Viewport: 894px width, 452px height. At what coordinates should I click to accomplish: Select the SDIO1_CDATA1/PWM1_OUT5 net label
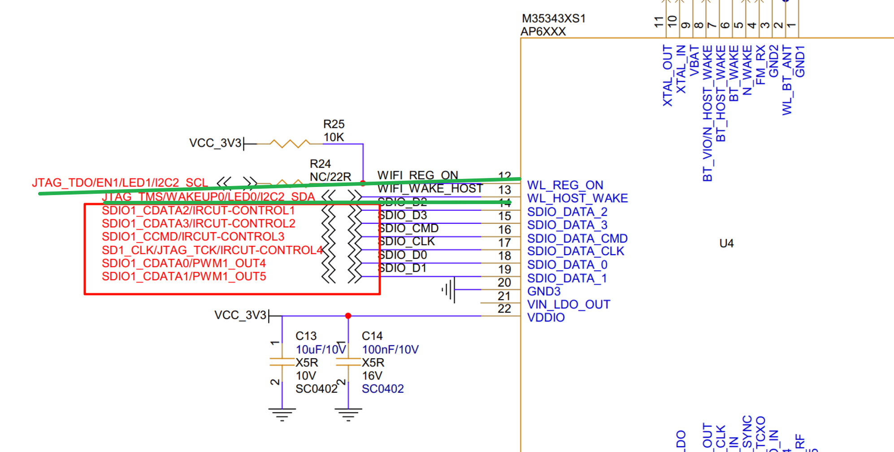click(x=184, y=276)
